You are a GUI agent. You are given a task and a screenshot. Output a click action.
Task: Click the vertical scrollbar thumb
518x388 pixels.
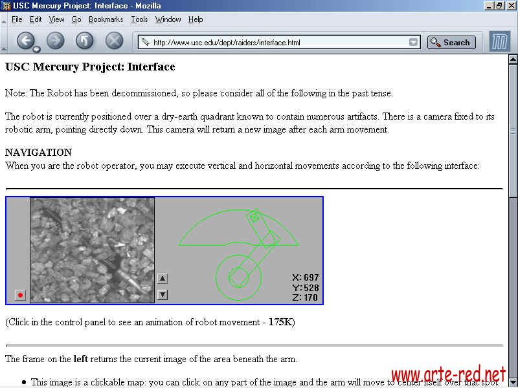pyautogui.click(x=513, y=129)
